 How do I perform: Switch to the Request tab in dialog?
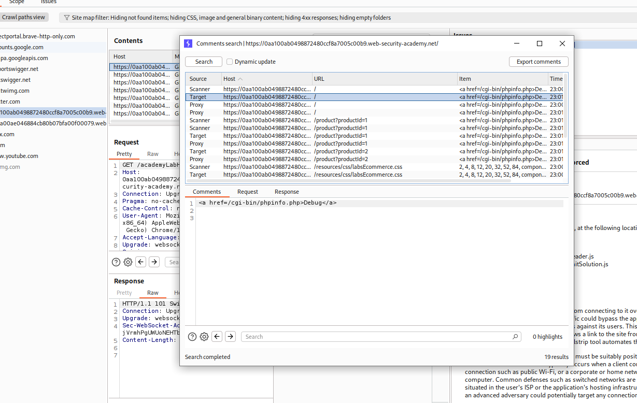[x=248, y=192]
